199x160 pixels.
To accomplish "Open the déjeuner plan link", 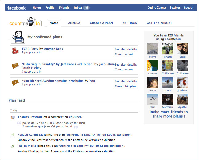I will point(75,117).
